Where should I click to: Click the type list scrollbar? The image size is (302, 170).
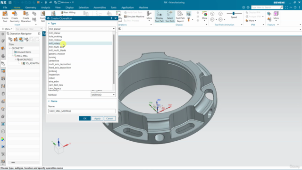[114, 59]
